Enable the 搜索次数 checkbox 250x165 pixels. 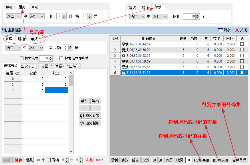coord(21,58)
